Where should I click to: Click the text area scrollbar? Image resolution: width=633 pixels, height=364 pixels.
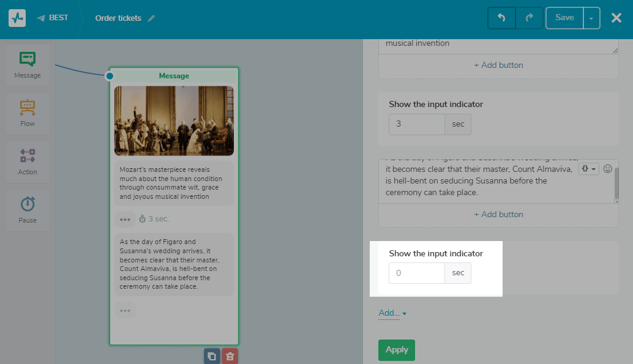tap(616, 184)
